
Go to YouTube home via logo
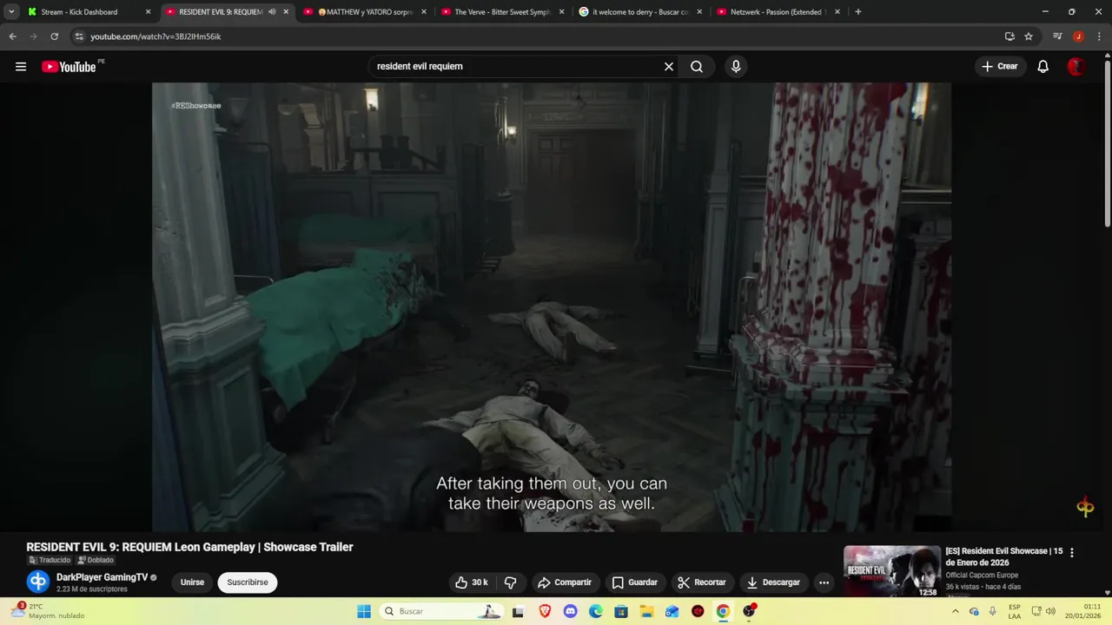pos(69,67)
